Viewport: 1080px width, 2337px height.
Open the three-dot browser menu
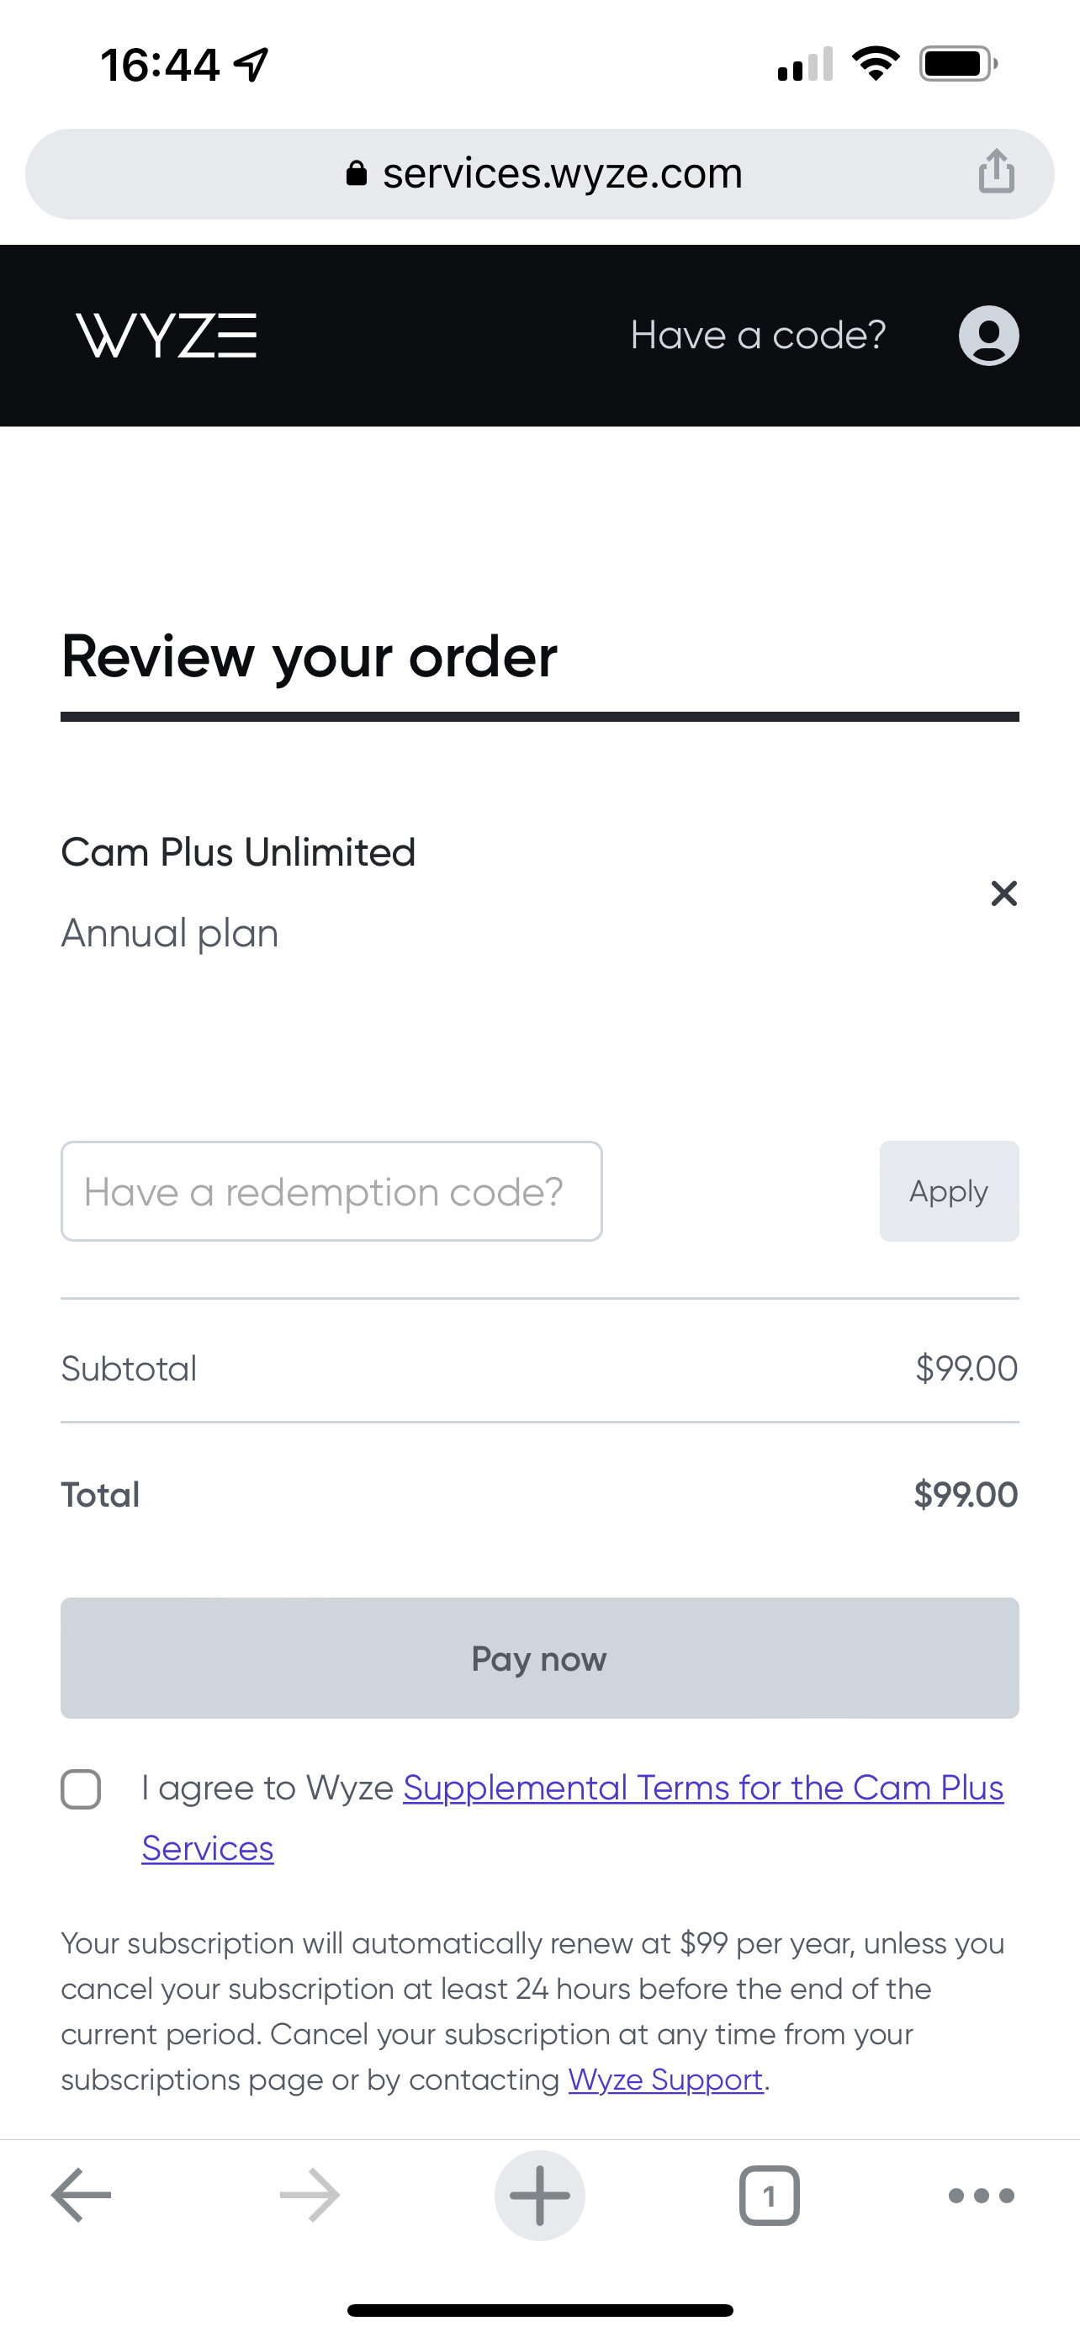tap(980, 2196)
